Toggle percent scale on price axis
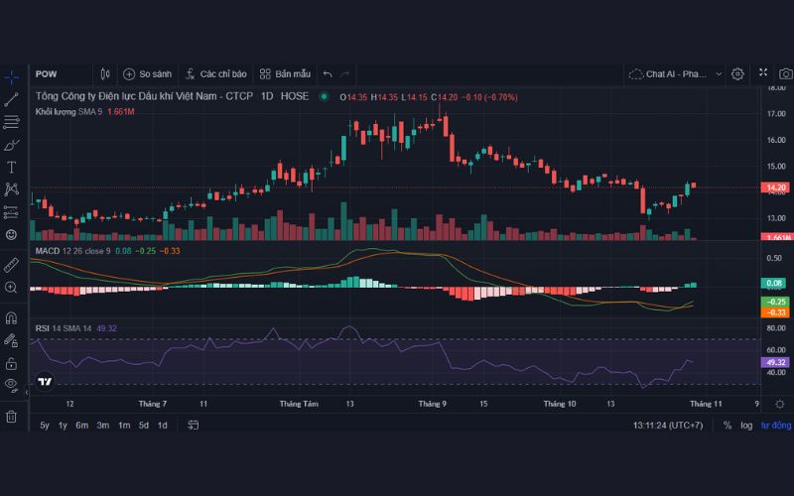Image resolution: width=794 pixels, height=496 pixels. point(728,425)
